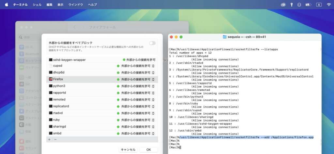Viewport: 334px width, 154px height.
Task: Open the シェル menu
Action: pos(37,5)
